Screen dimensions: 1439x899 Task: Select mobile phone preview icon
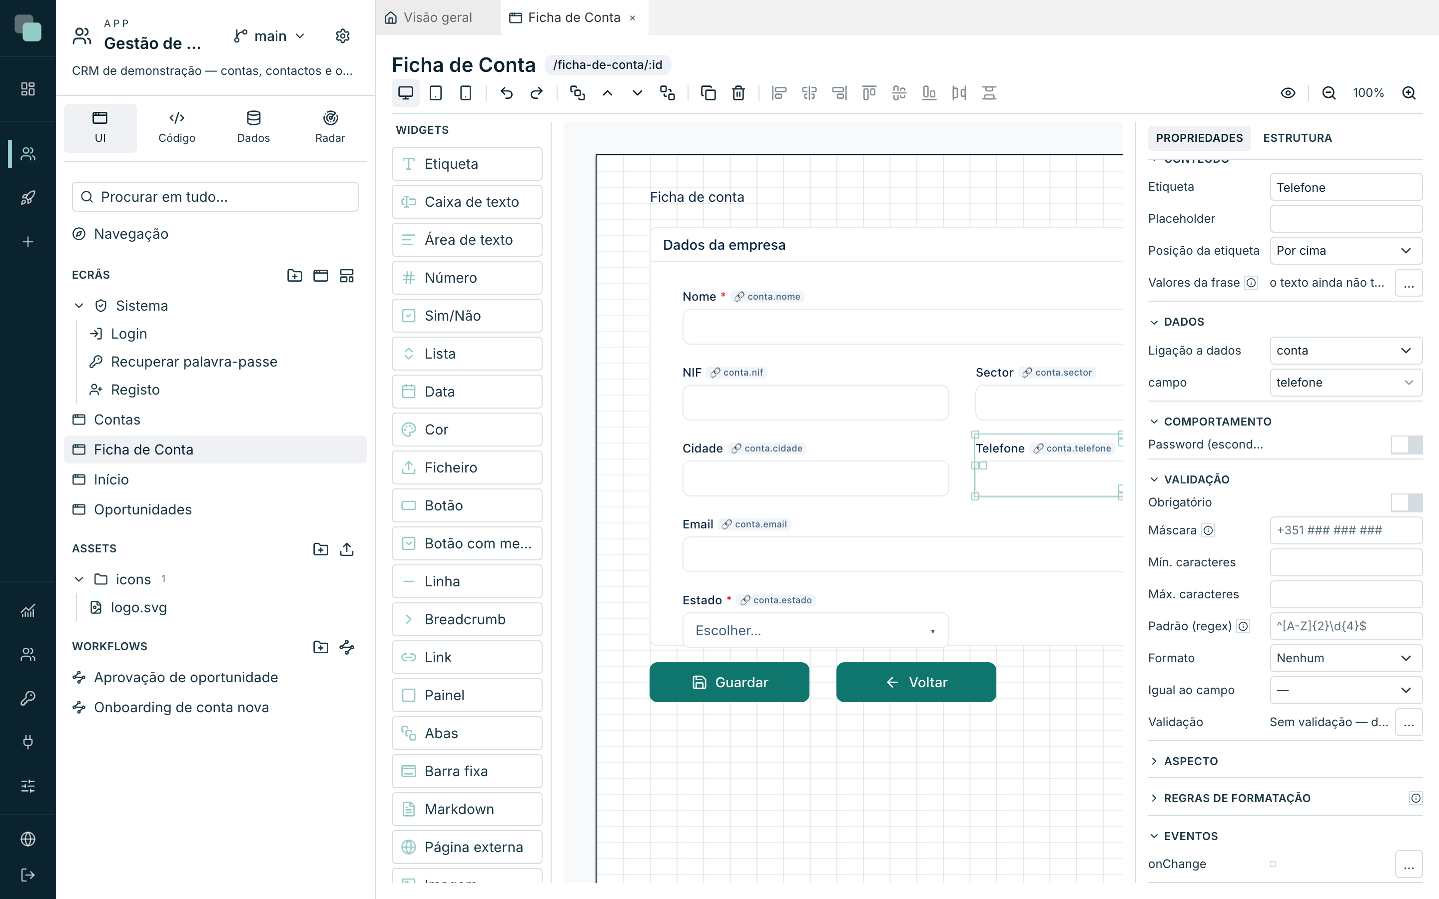[x=466, y=93]
